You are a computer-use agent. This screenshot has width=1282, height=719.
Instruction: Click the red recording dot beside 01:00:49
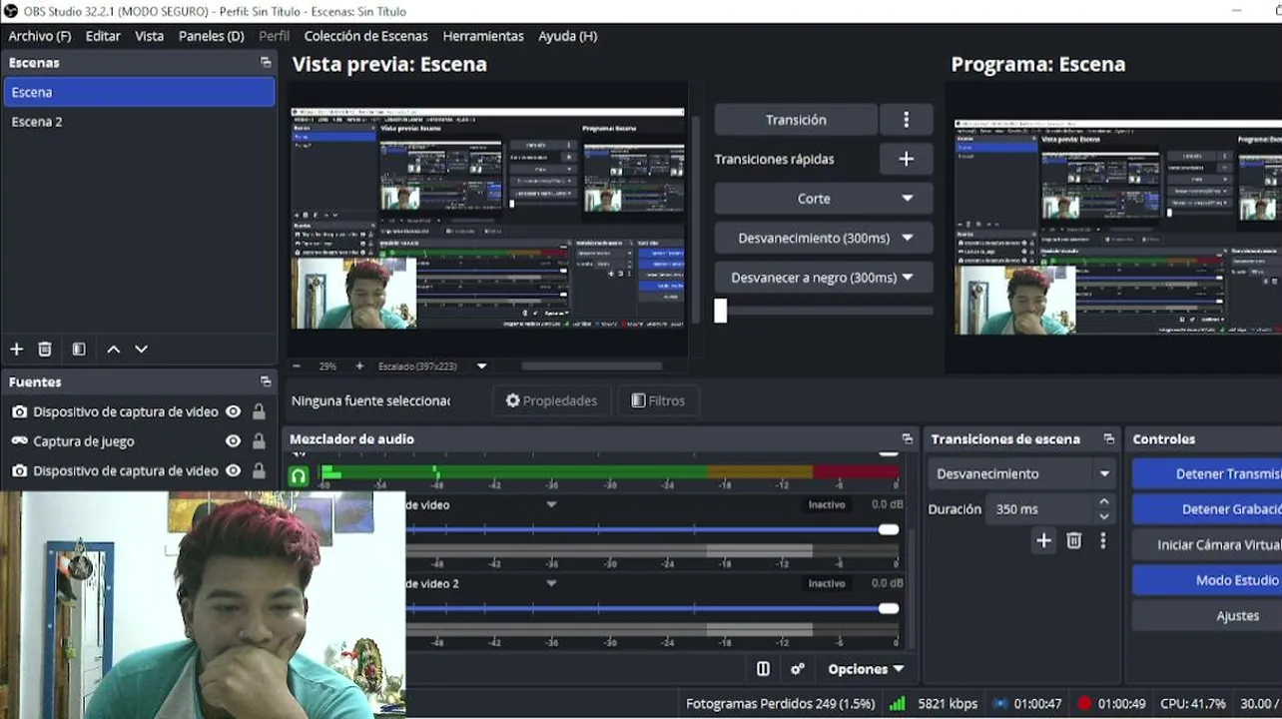pos(1084,703)
